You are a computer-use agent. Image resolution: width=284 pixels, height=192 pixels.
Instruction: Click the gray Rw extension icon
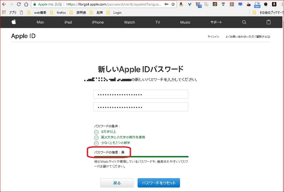(x=206, y=4)
